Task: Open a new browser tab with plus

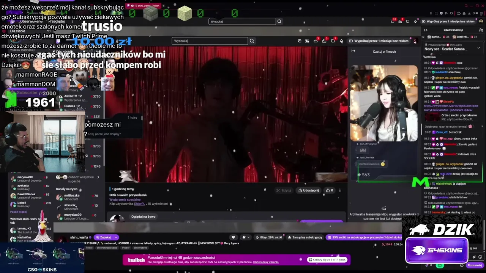Action: pyautogui.click(x=164, y=6)
